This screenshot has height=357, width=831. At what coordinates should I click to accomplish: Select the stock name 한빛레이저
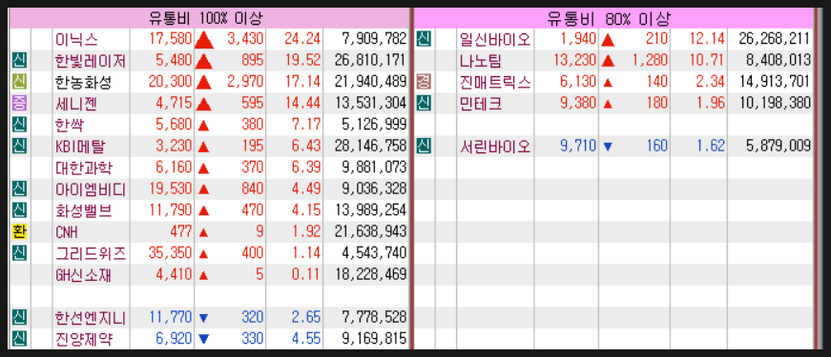tap(91, 61)
